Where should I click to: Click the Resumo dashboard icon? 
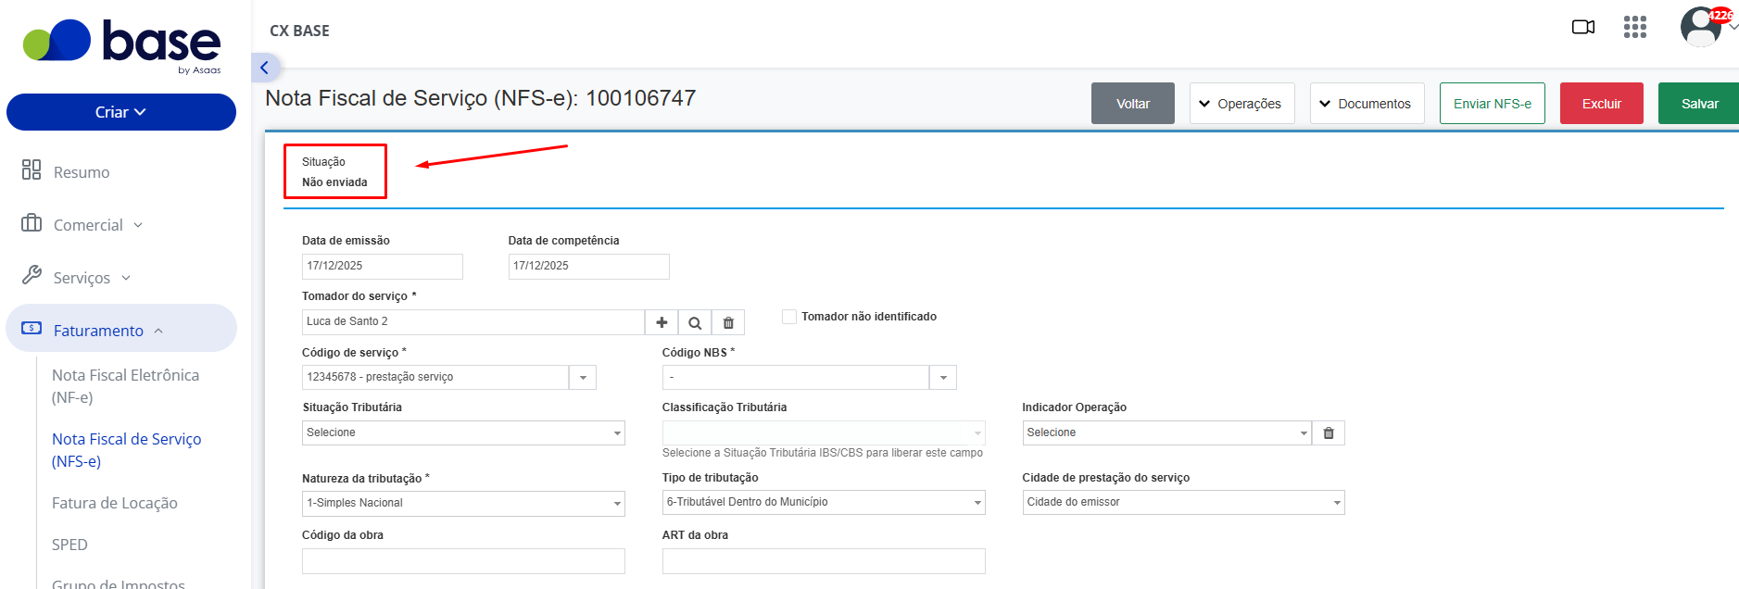(32, 169)
